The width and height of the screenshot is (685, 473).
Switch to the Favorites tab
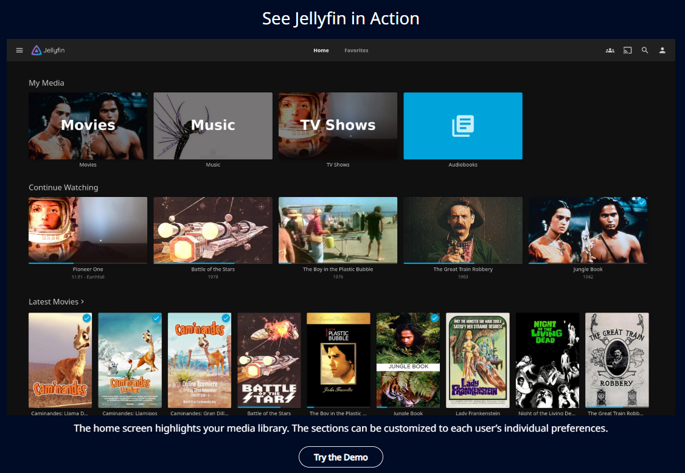coord(356,50)
